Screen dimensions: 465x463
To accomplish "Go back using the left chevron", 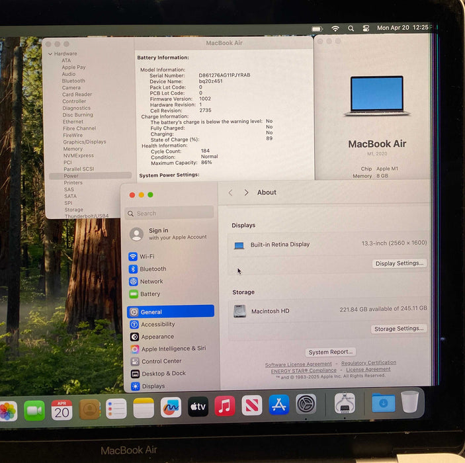I will point(230,192).
